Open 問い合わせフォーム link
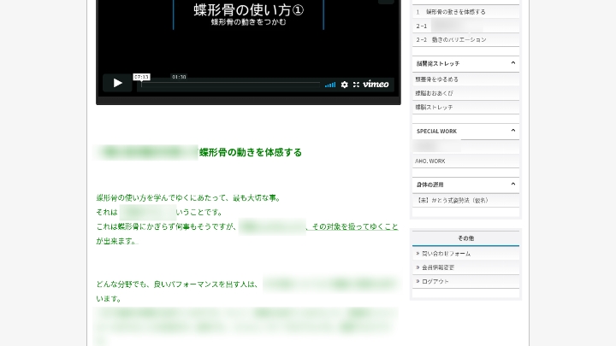This screenshot has height=346, width=616. [446, 254]
